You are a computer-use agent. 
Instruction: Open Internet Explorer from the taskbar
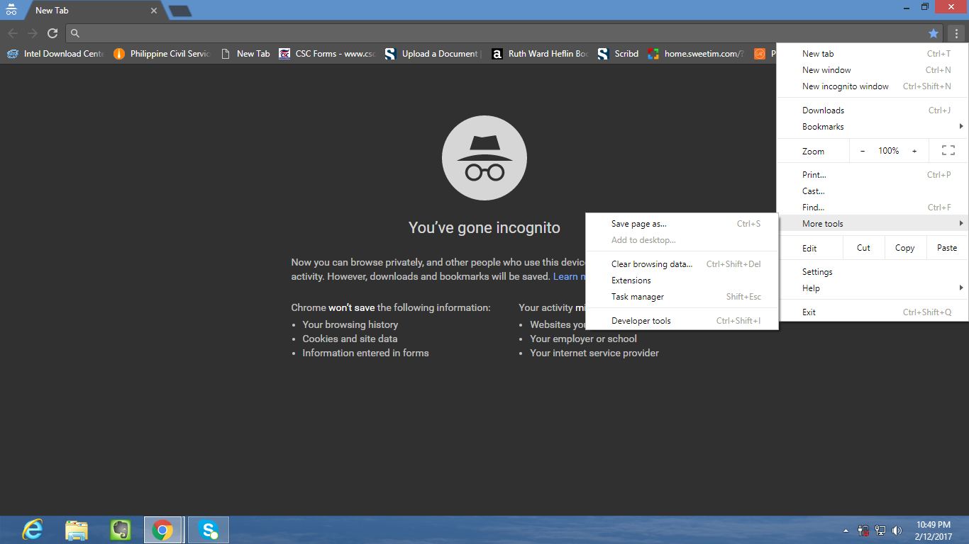tap(33, 529)
